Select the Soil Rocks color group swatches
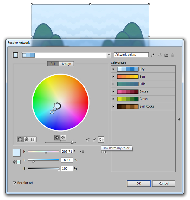This screenshot has height=200, width=190. [128, 106]
